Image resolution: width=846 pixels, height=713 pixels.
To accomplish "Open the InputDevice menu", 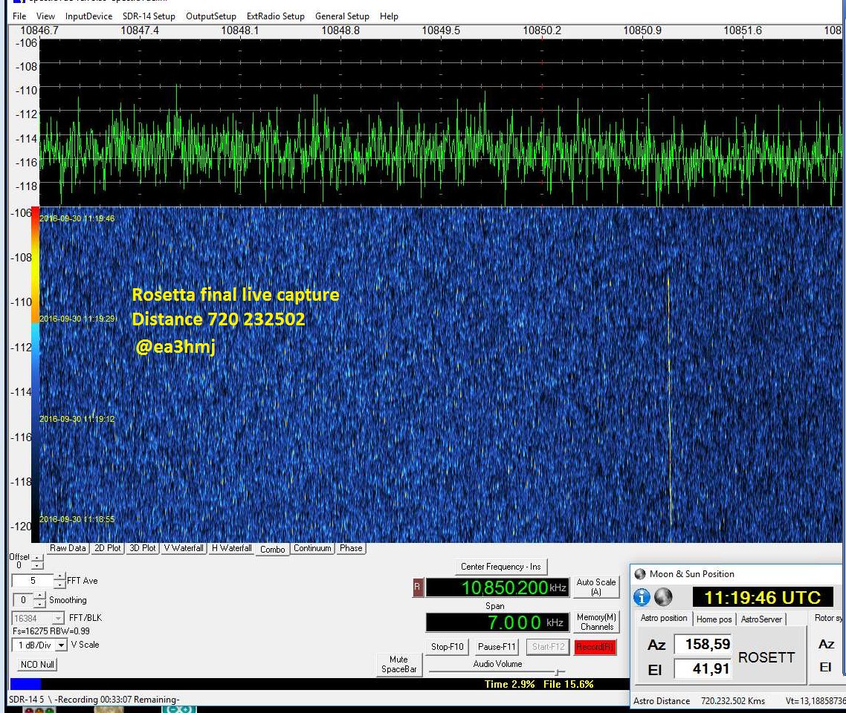I will pos(89,16).
